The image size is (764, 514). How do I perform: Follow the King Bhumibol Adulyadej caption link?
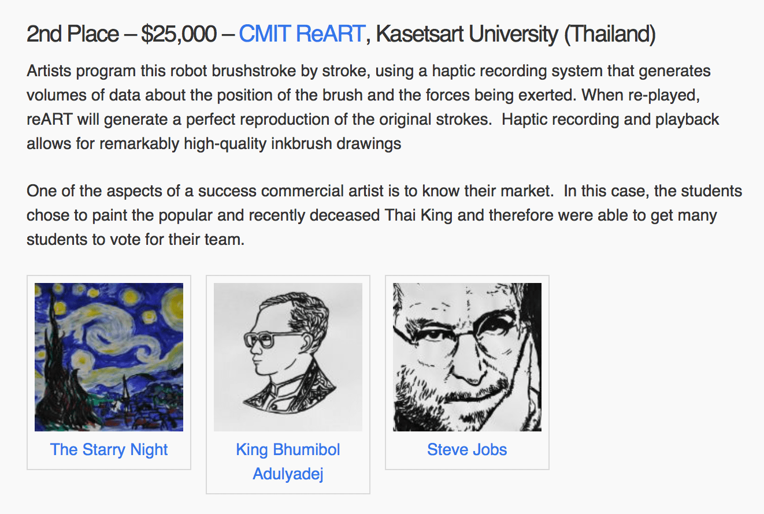[288, 462]
